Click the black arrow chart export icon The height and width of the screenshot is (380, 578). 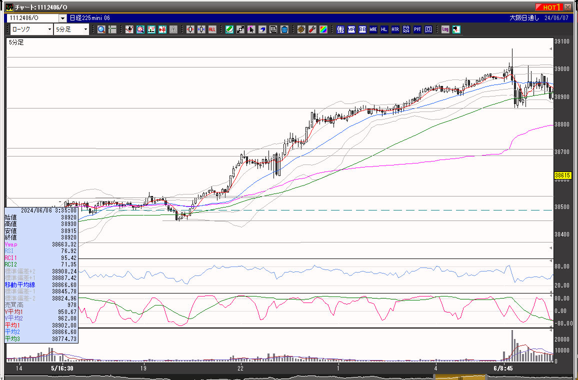coord(456,29)
